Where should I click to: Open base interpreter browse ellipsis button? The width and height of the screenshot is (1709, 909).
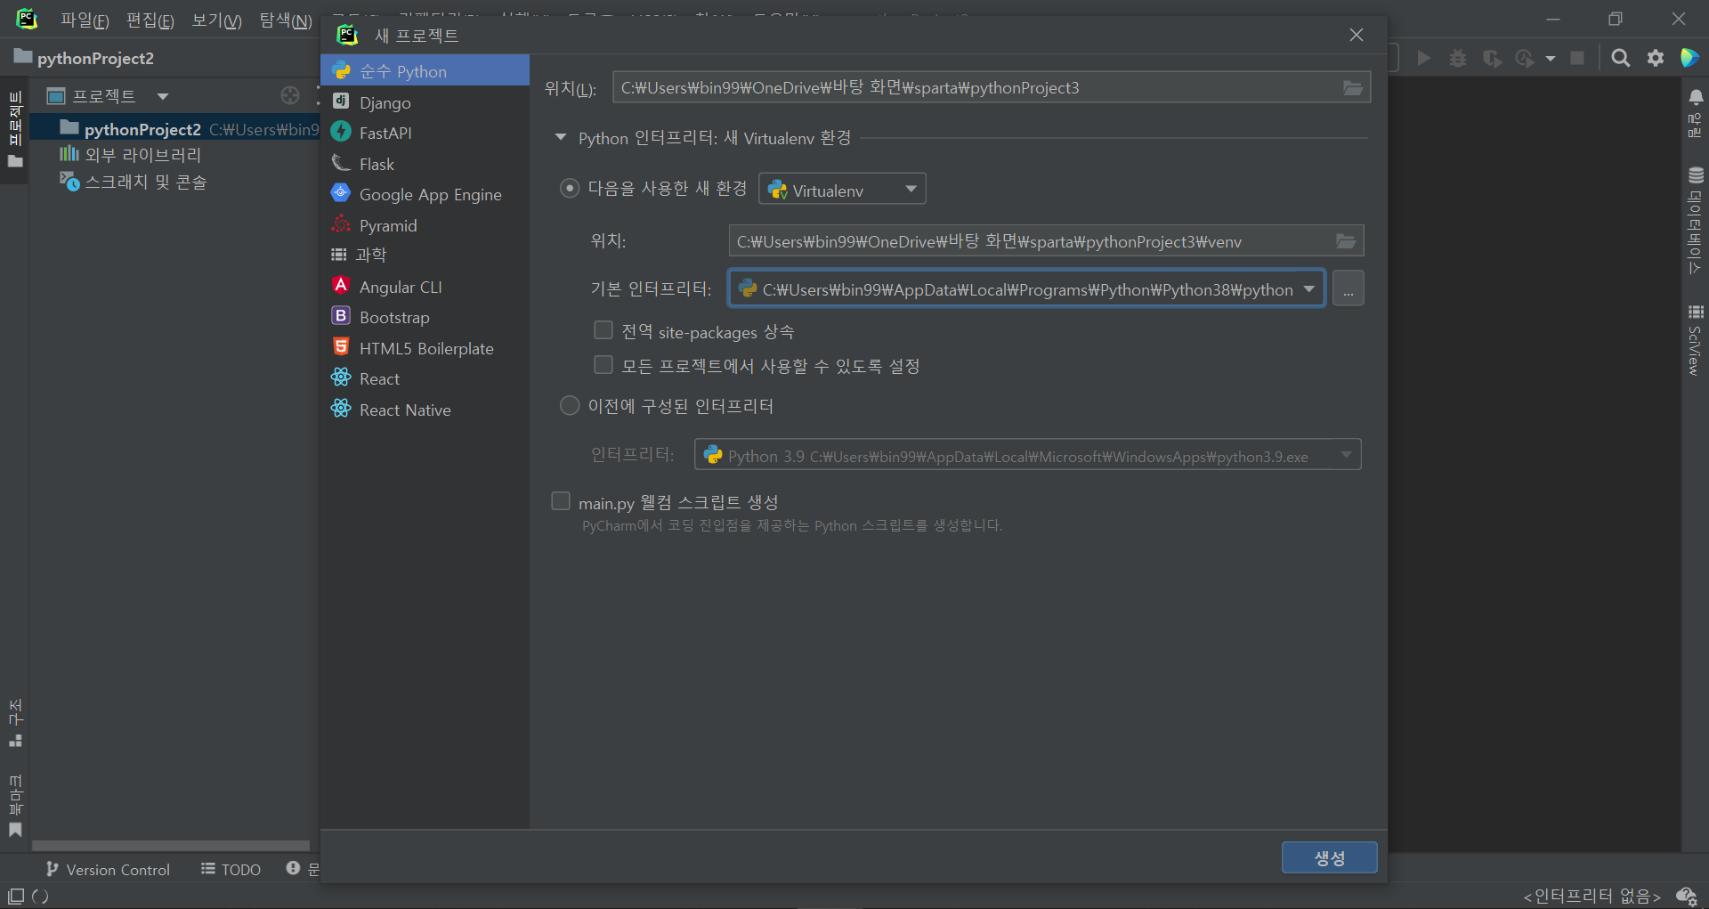point(1348,288)
